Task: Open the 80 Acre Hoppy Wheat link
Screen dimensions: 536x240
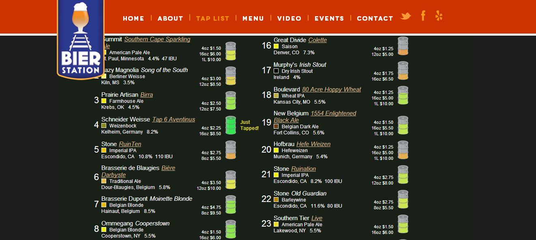Action: (331, 89)
